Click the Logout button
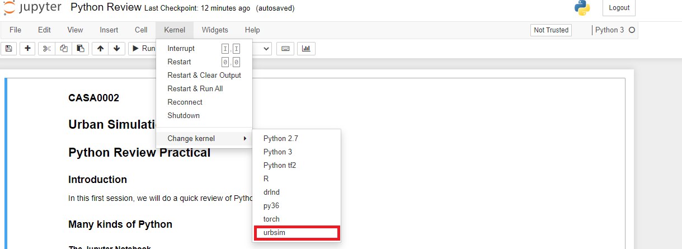 [x=619, y=8]
